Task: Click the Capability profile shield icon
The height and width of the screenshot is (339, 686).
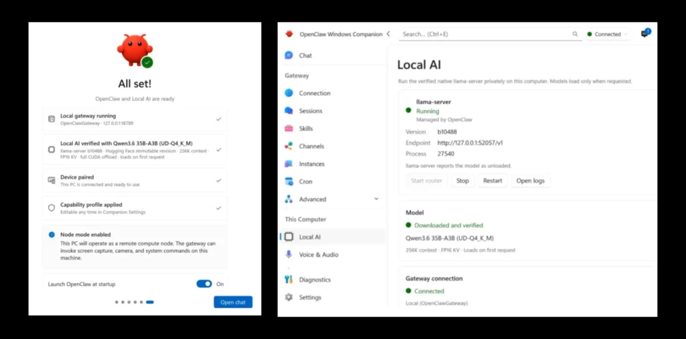Action: coord(52,208)
